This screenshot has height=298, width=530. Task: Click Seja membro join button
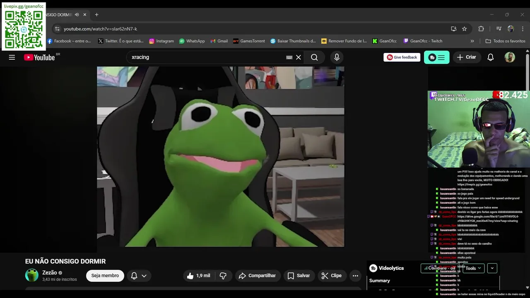coord(105,276)
